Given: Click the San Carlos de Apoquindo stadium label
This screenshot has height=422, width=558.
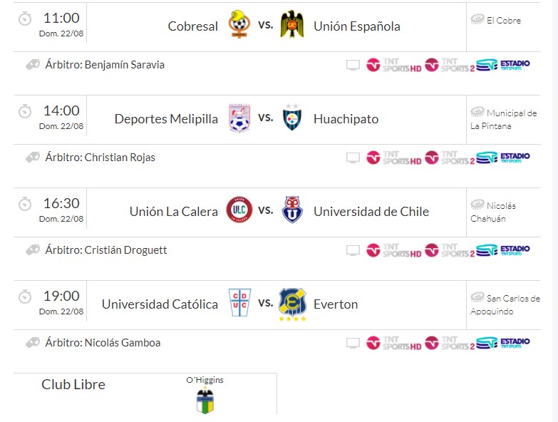Looking at the screenshot, I should (505, 304).
